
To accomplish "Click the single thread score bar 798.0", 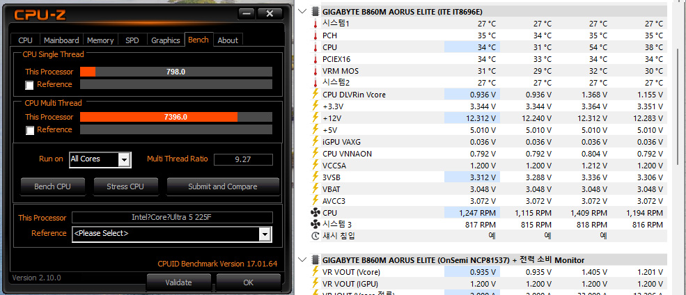I will tap(176, 72).
